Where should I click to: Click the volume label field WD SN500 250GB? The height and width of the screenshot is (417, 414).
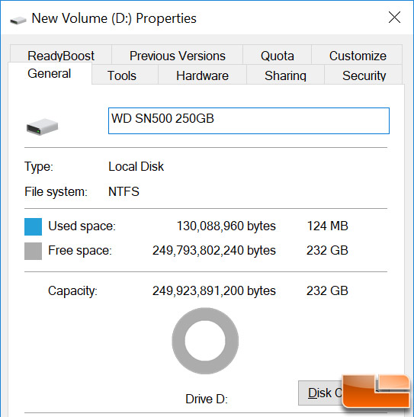click(249, 120)
